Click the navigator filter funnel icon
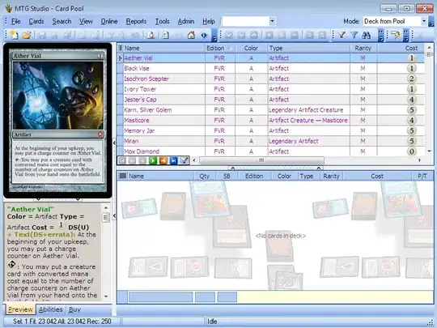The width and height of the screenshot is (437, 328). coord(184,160)
